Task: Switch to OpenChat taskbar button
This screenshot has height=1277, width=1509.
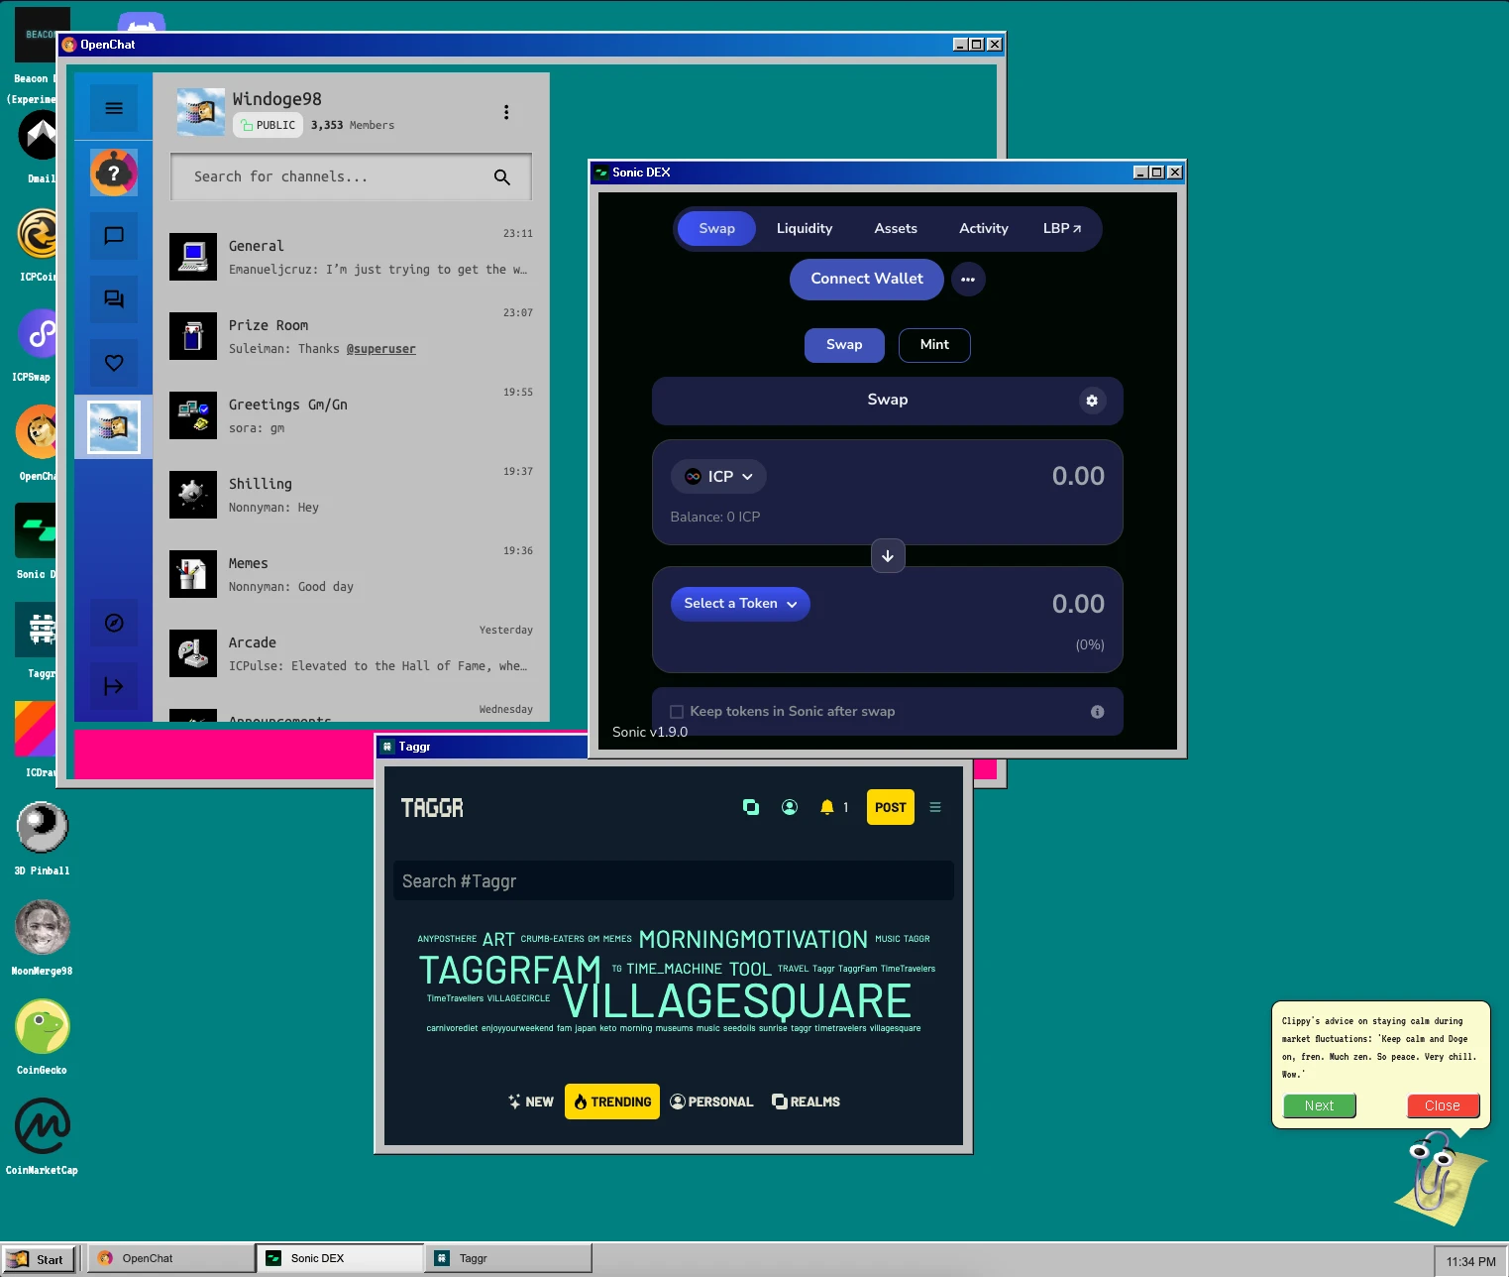Action: (170, 1259)
